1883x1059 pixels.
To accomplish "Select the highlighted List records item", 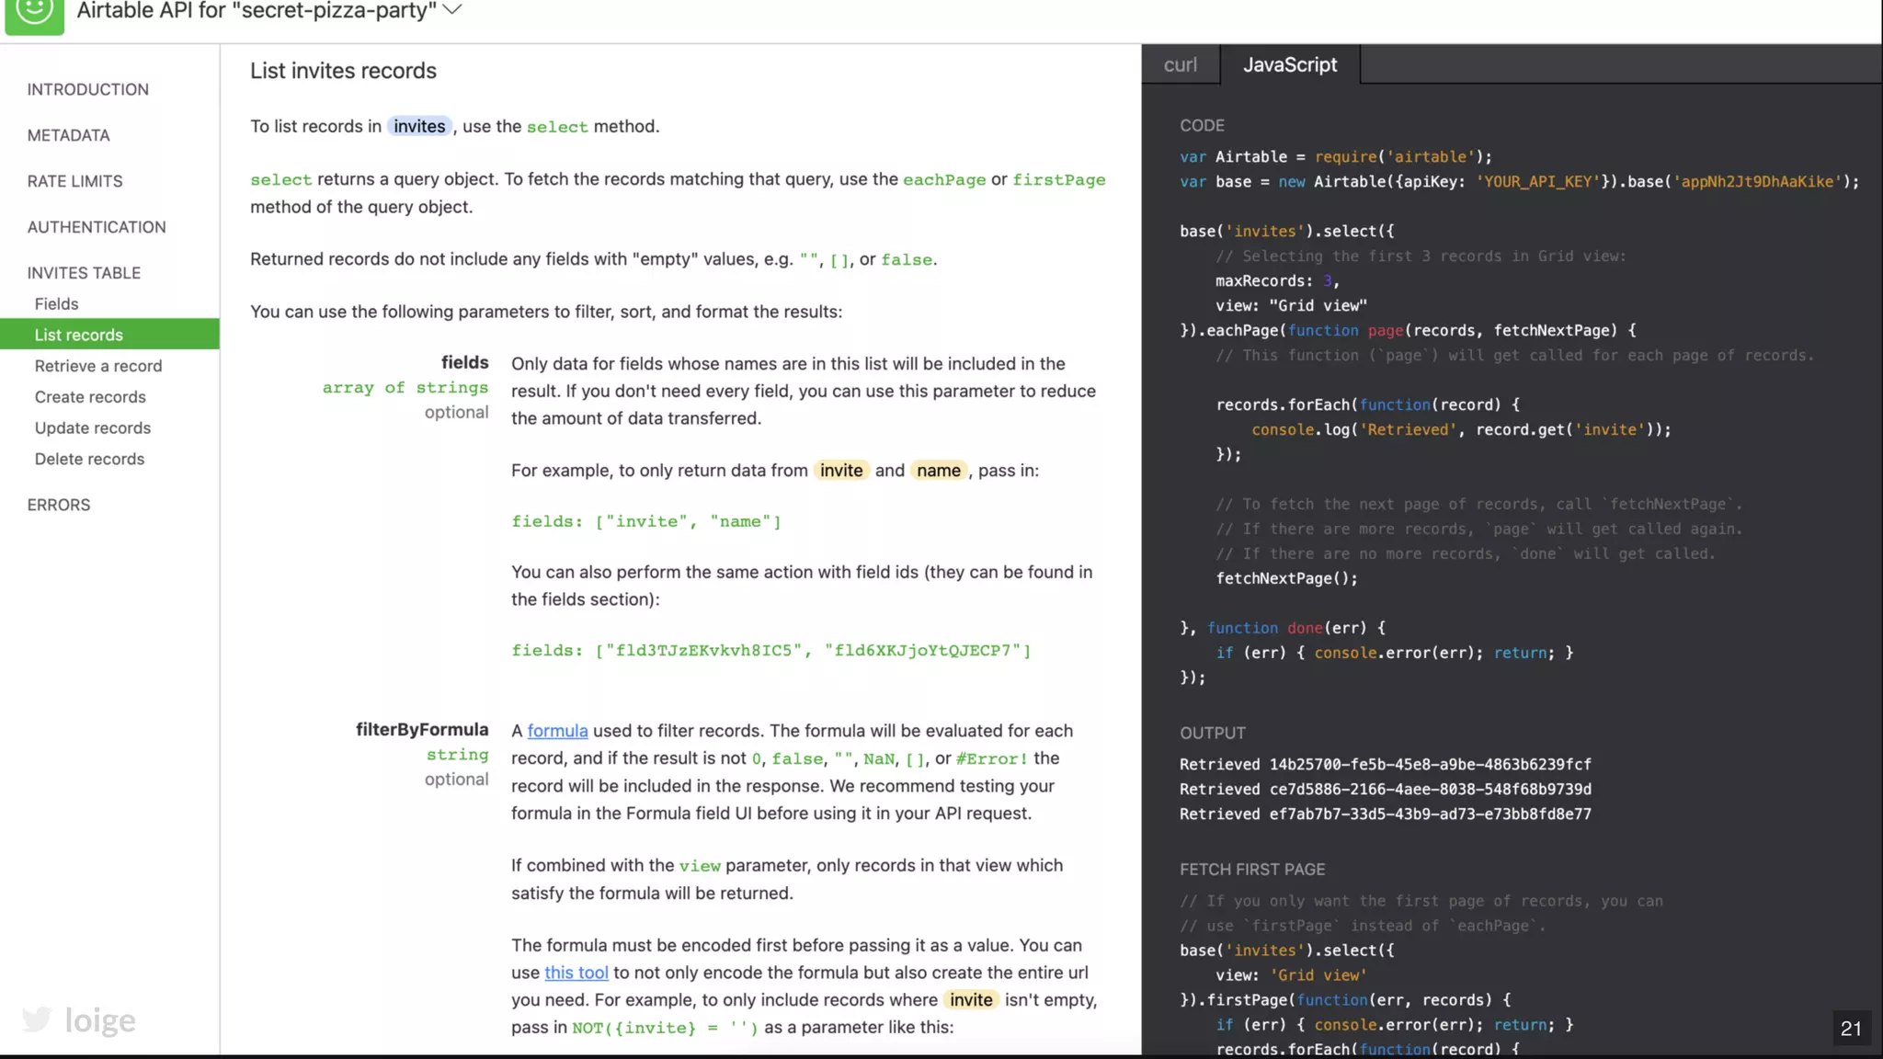I will click(x=78, y=335).
